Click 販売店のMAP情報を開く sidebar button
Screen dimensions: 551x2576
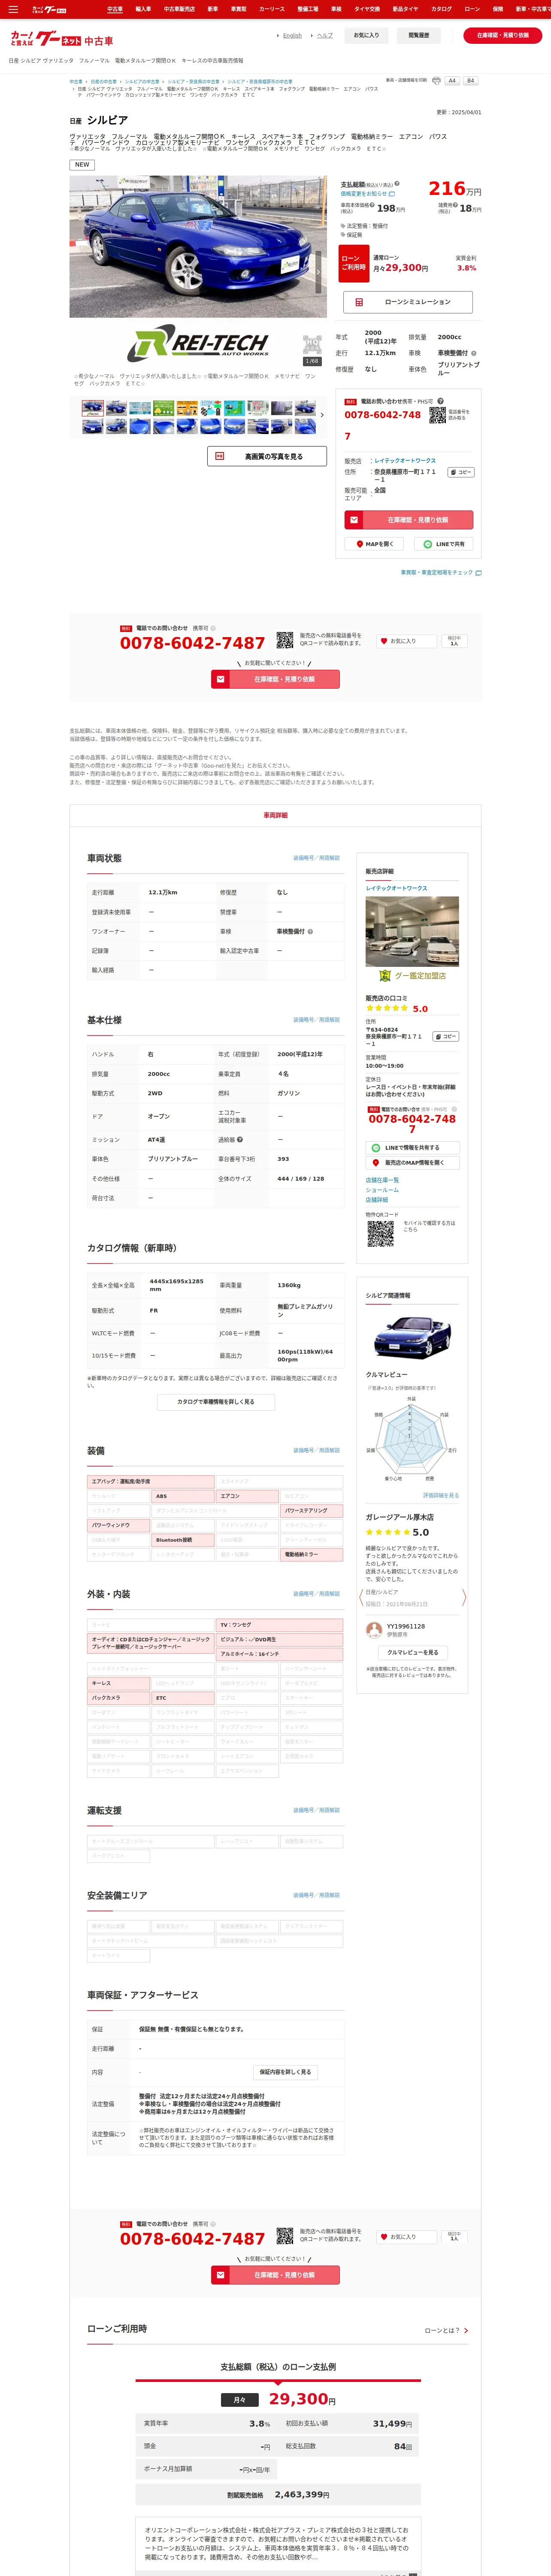click(x=412, y=1163)
